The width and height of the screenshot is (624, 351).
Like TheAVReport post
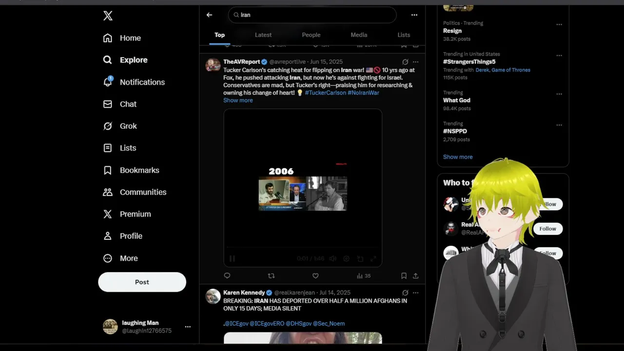point(315,276)
